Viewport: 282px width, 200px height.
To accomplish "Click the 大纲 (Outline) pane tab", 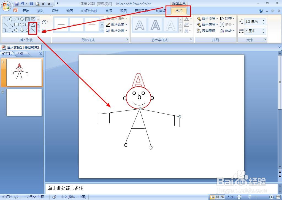I will 20,54.
